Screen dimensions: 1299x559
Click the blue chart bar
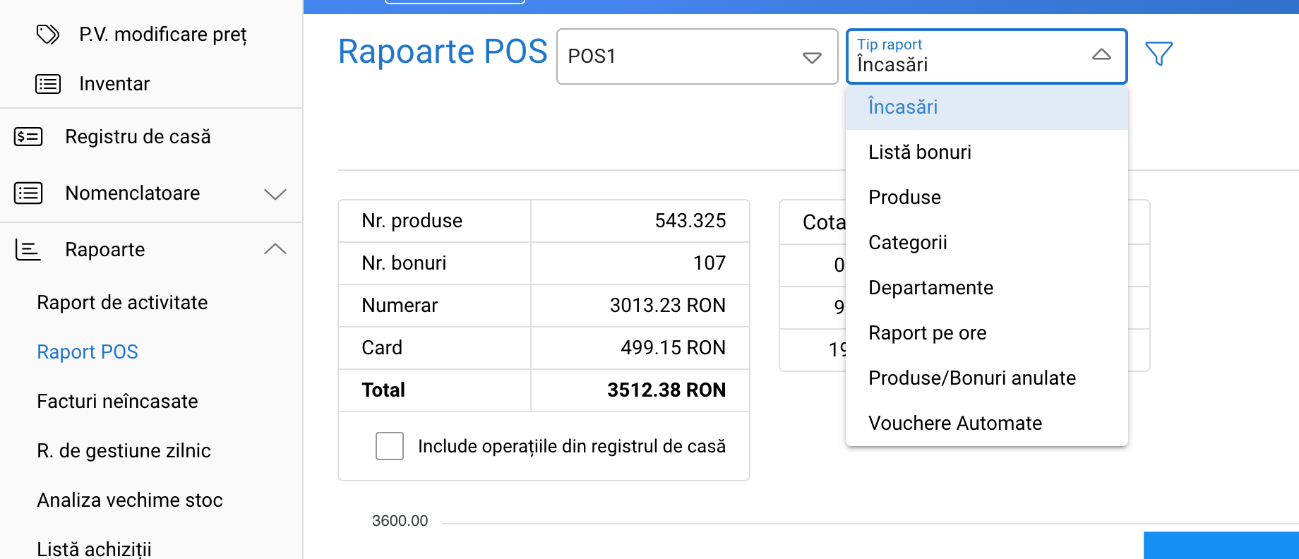point(1221,546)
